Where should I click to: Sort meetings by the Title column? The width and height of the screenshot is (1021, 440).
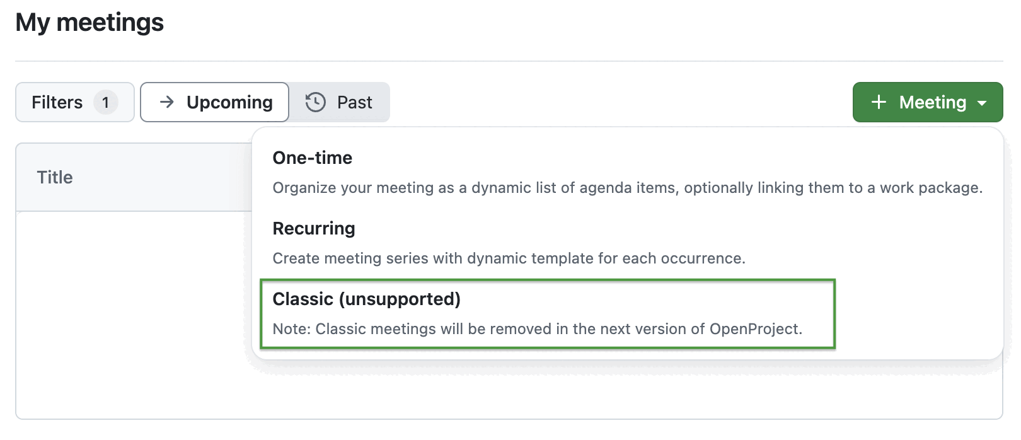click(x=55, y=177)
